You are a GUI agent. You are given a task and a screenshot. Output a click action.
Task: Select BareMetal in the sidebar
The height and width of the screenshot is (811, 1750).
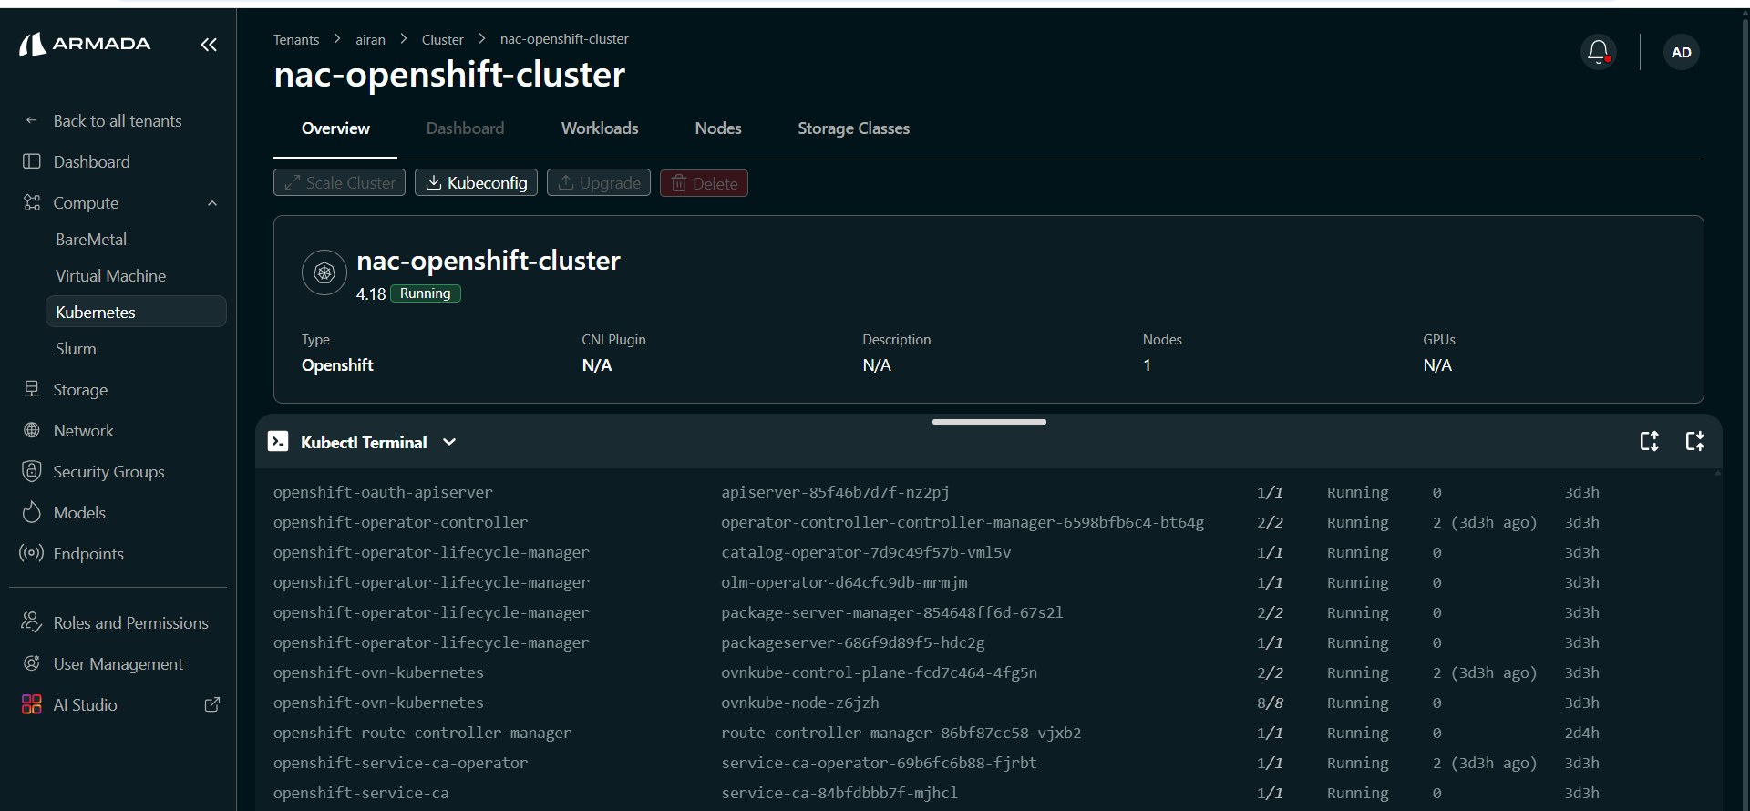tap(91, 239)
